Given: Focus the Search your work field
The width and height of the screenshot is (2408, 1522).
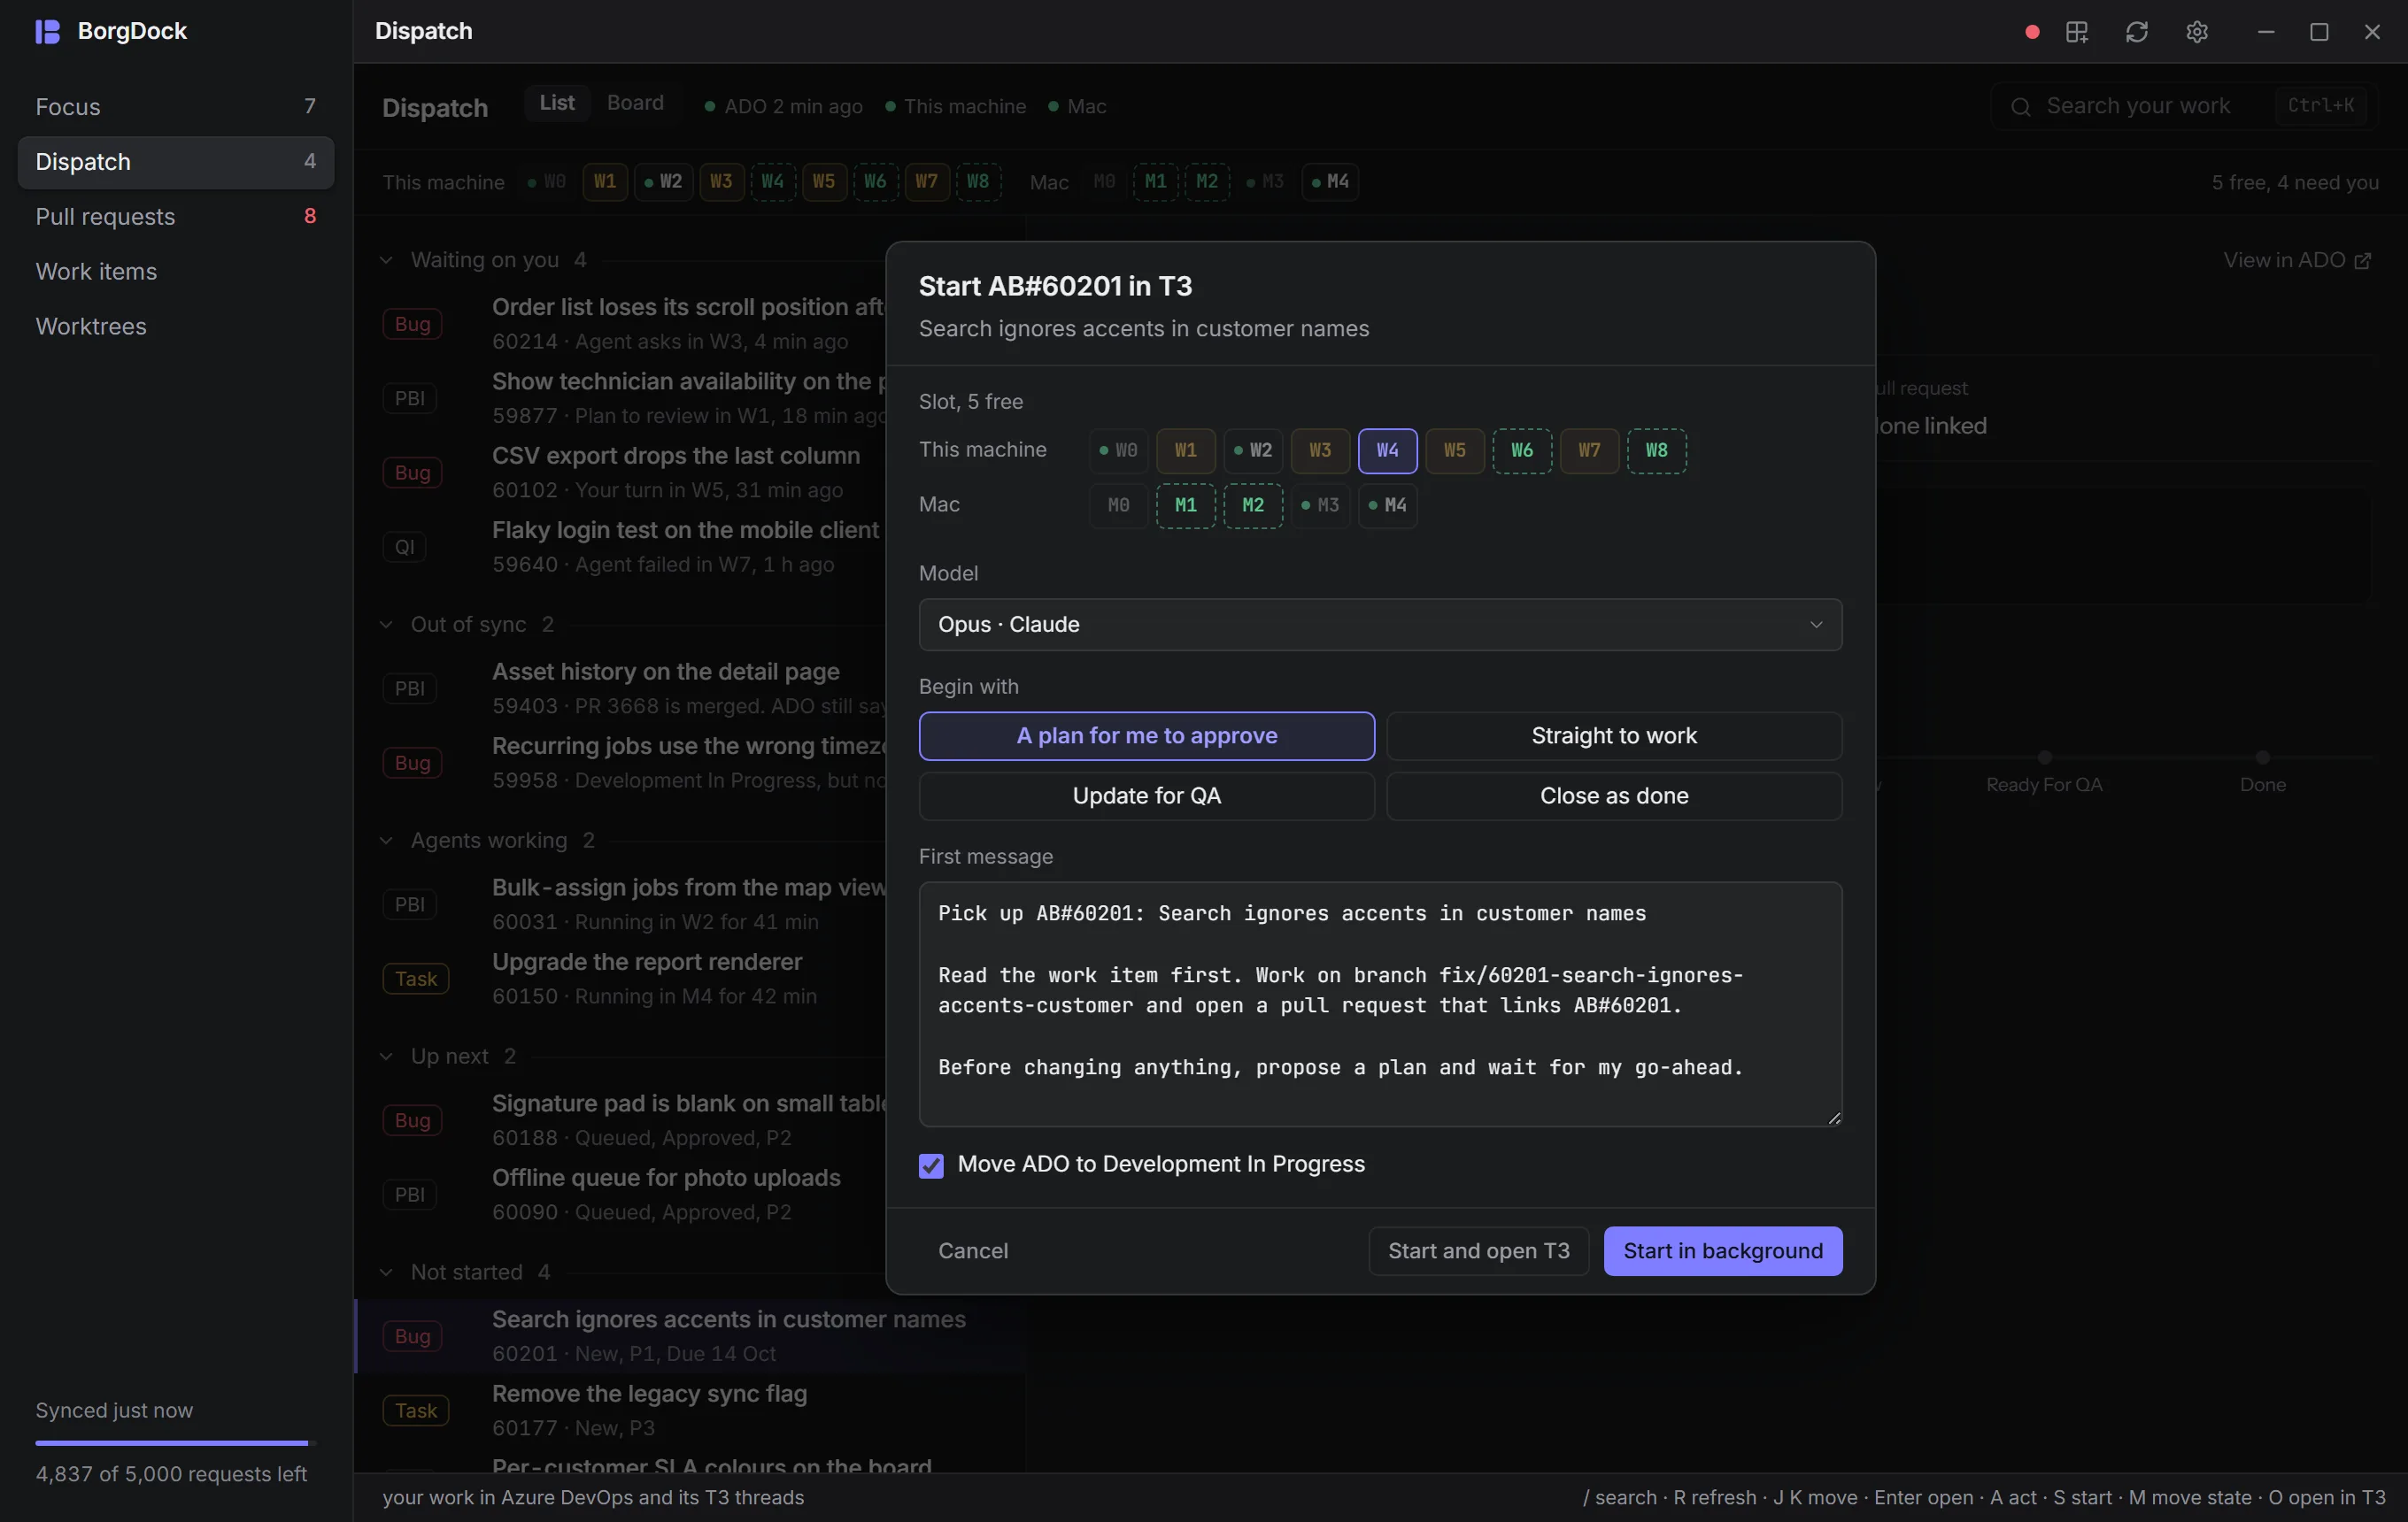Looking at the screenshot, I should pyautogui.click(x=2183, y=107).
